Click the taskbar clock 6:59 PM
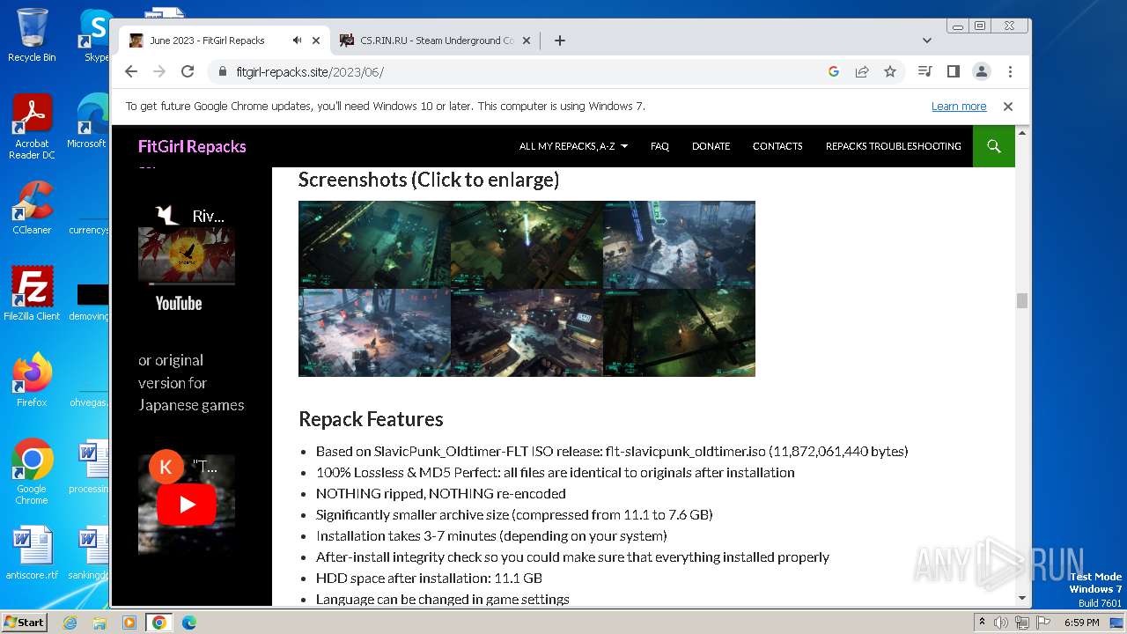The width and height of the screenshot is (1127, 634). [1081, 623]
